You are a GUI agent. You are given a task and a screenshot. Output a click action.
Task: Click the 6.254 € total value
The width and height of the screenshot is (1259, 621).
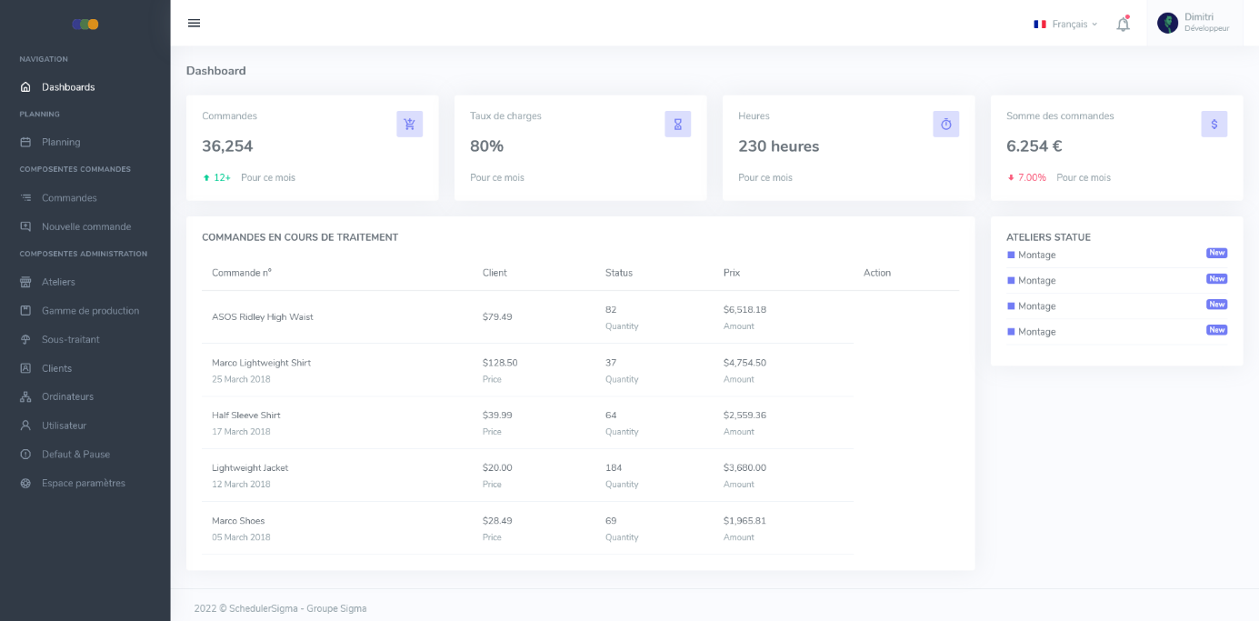1034,146
